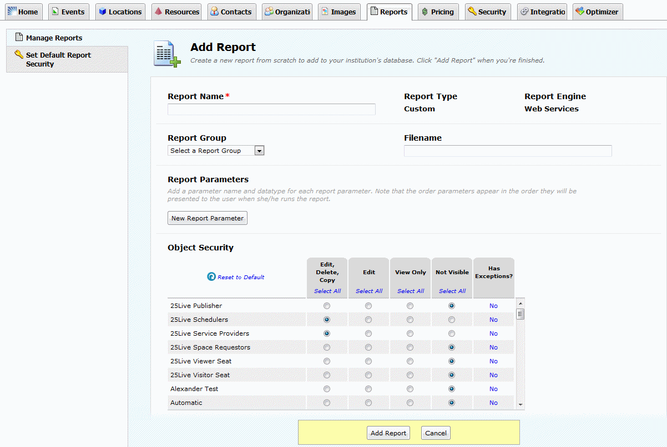Click into the Report Name field
Viewport: 667px width, 447px height.
pyautogui.click(x=271, y=109)
